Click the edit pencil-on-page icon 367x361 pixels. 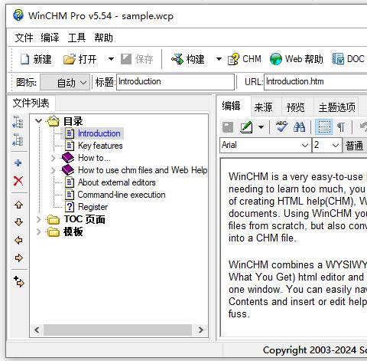(246, 127)
